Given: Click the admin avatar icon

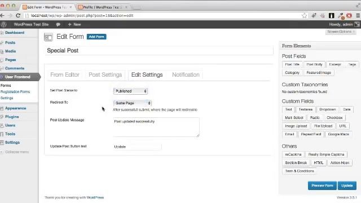Looking at the screenshot, I should (357, 24).
